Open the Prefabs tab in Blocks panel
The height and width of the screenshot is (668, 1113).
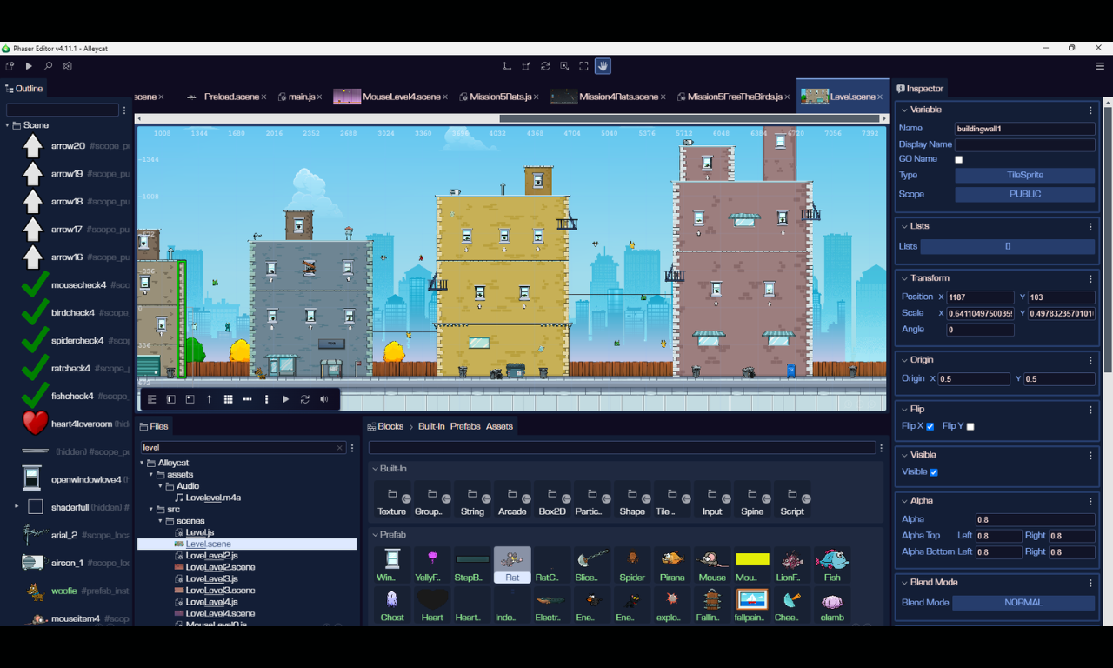(x=465, y=426)
